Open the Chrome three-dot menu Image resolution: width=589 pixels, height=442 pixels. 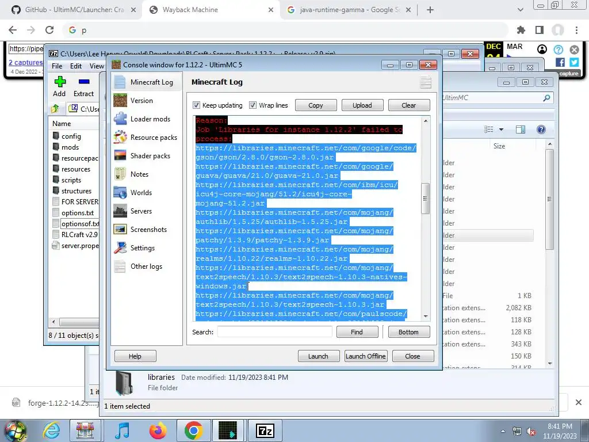[576, 30]
